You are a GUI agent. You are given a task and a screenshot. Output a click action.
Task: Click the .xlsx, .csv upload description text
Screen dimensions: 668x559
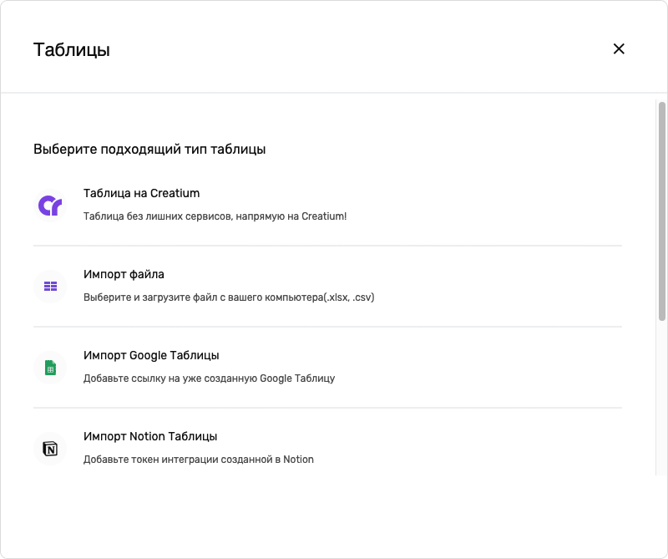(x=229, y=297)
